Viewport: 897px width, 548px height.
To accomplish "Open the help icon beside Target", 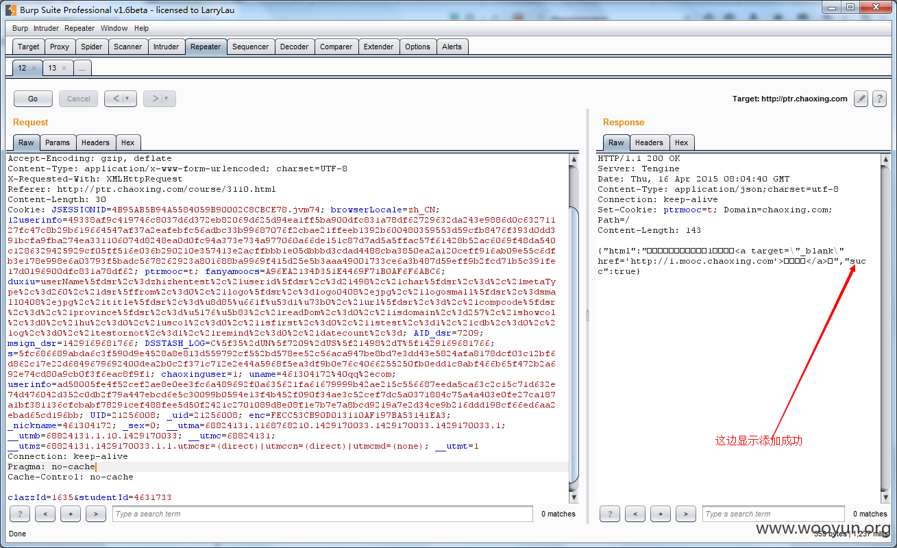I will (880, 99).
